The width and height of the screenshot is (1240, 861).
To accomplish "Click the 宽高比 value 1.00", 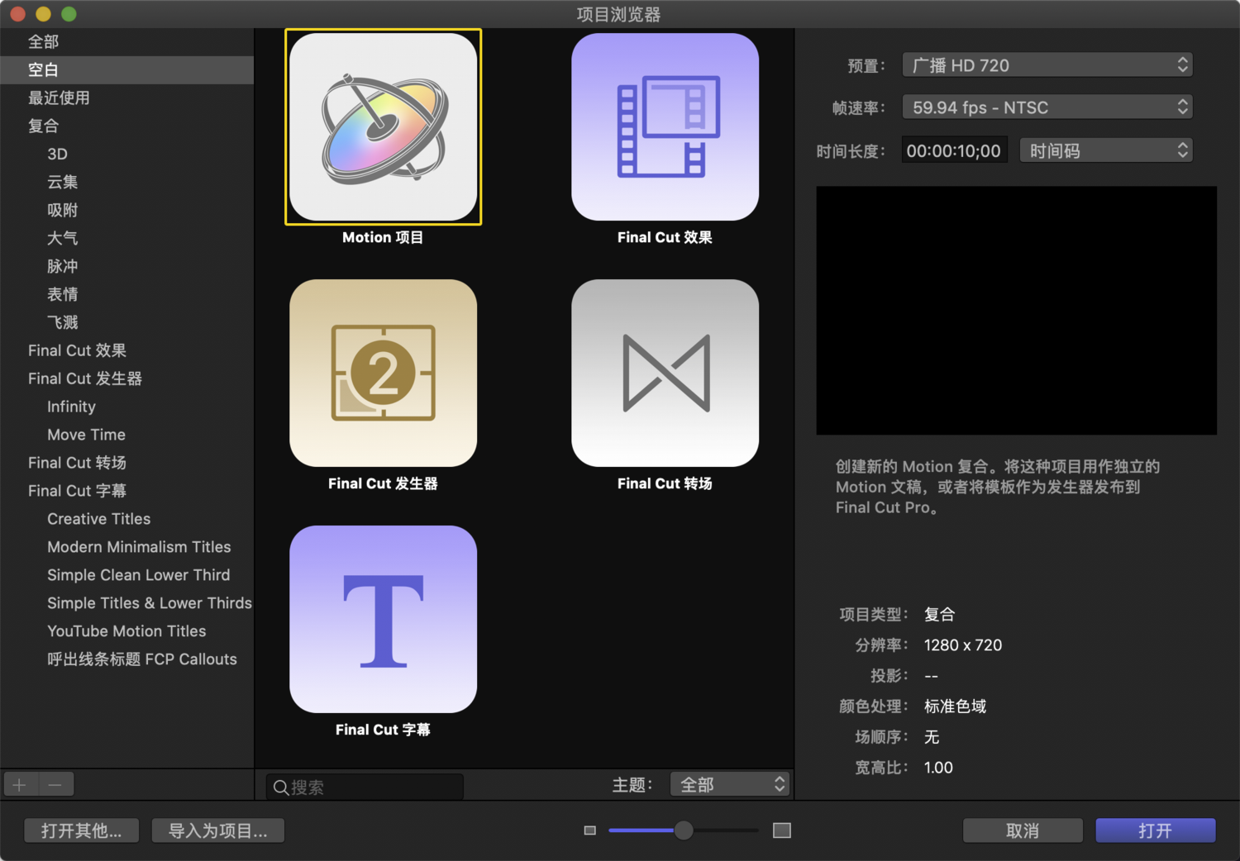I will [x=938, y=768].
